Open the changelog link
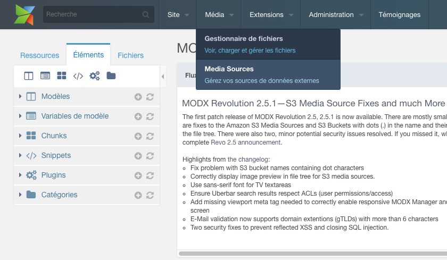Screen dimensions: 447x260 [x=248, y=160]
